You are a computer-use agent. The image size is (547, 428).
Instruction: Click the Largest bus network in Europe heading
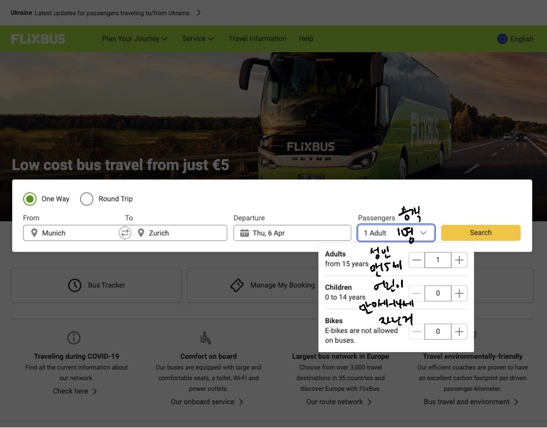tap(341, 356)
